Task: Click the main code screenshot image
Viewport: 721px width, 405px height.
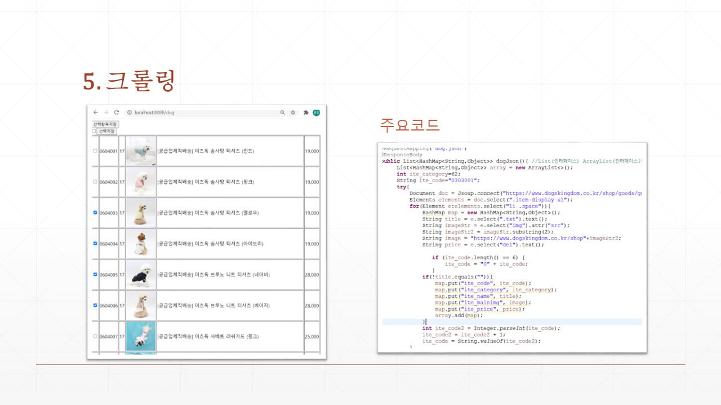Action: pyautogui.click(x=512, y=247)
